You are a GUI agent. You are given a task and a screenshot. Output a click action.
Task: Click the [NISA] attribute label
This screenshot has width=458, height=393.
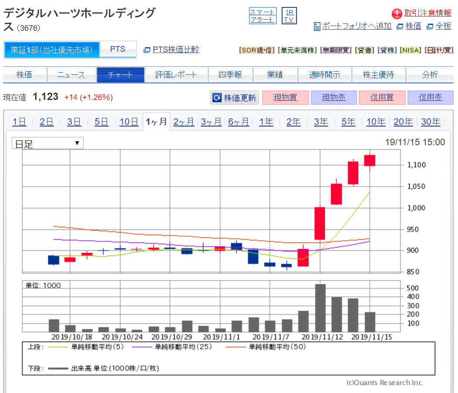411,50
